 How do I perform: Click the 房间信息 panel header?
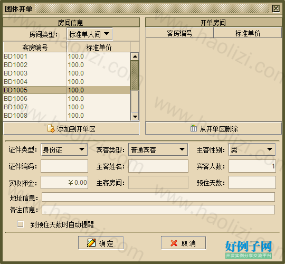pos(71,22)
